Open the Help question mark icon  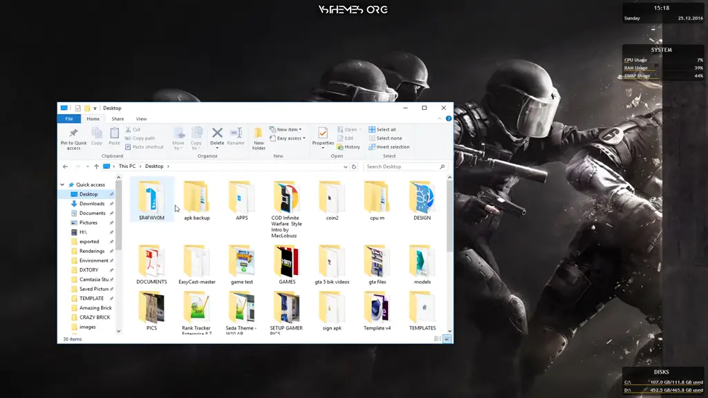449,119
